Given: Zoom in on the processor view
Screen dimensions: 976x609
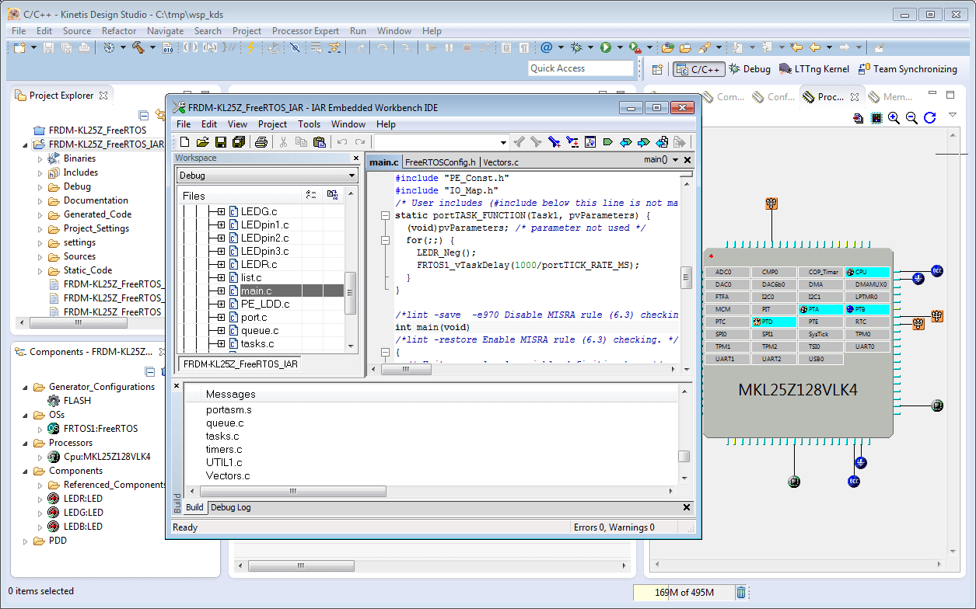Looking at the screenshot, I should (x=894, y=118).
